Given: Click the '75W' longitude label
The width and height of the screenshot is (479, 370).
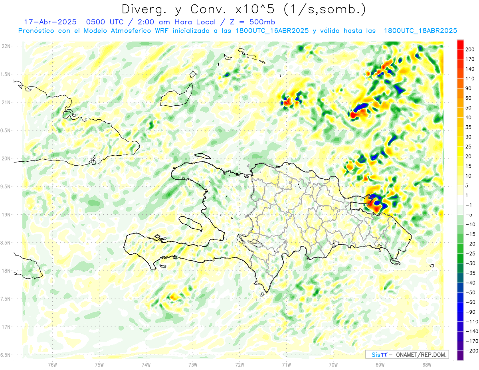Looking at the screenshot, I should pos(99,364).
